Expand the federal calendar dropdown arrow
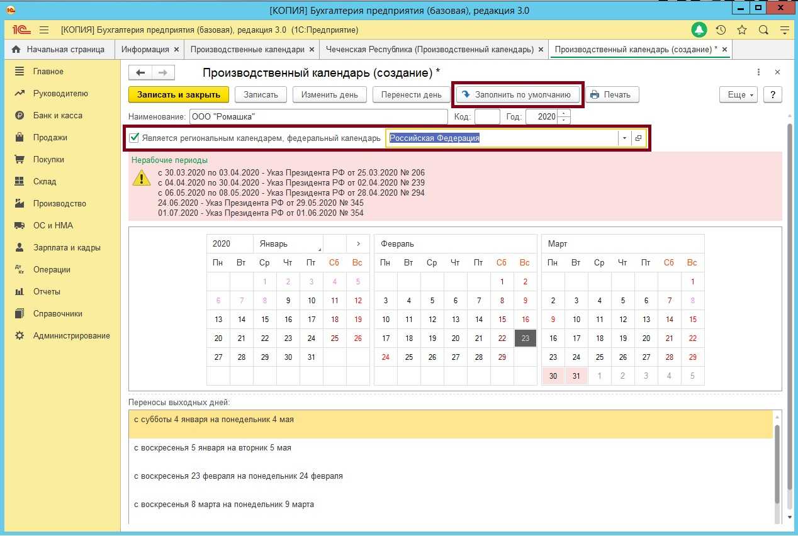This screenshot has height=536, width=798. [x=624, y=138]
